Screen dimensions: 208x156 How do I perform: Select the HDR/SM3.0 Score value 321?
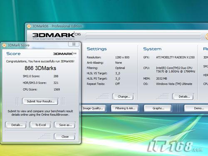coord(56,83)
